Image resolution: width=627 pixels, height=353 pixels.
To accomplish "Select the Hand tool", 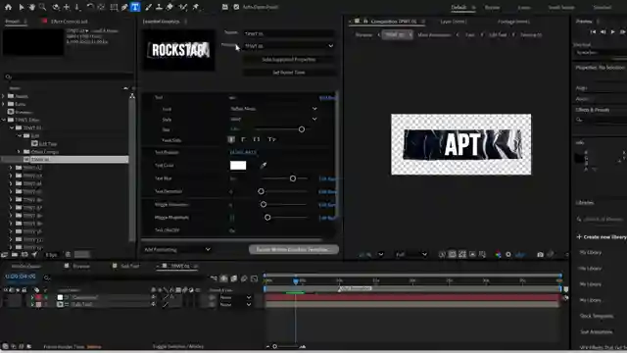I will 31,7.
